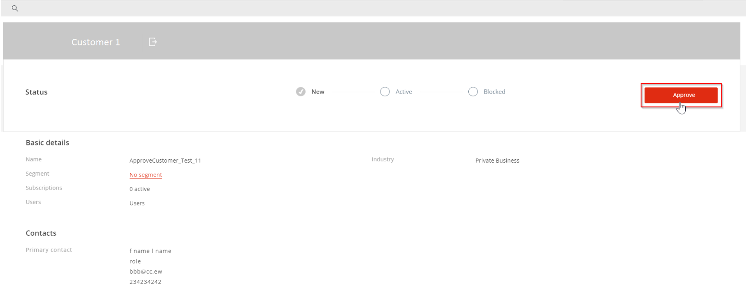Click the top search bar field
Screen dimensions: 747x297
373,8
